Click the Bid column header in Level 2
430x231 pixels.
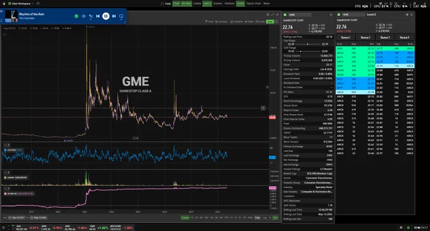tap(372, 44)
